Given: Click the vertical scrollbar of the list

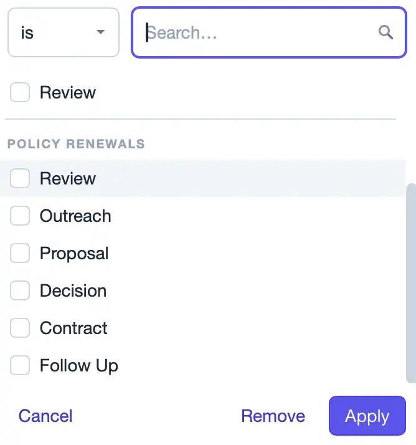Looking at the screenshot, I should point(411,283).
